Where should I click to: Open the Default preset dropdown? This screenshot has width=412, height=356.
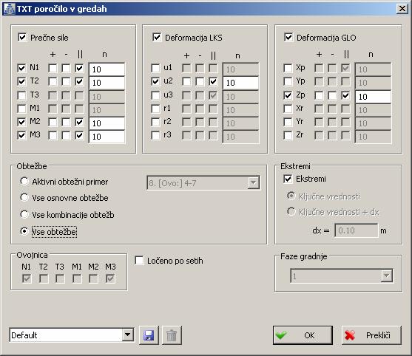[128, 335]
